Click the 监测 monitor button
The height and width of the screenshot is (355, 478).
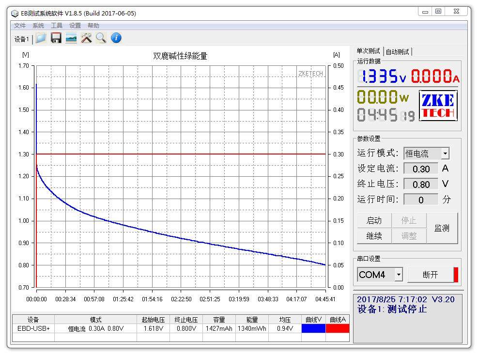click(x=442, y=228)
